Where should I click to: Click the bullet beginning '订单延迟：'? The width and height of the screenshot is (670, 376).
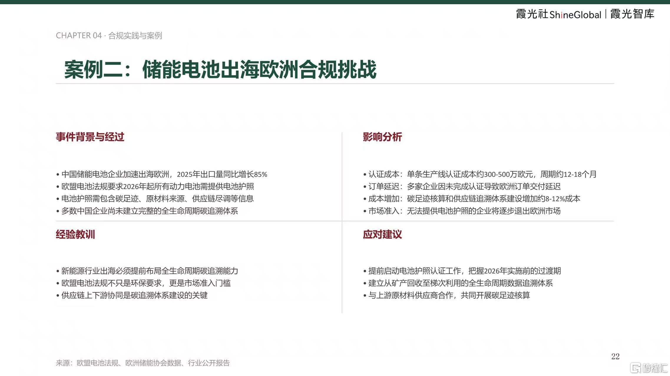[462, 186]
